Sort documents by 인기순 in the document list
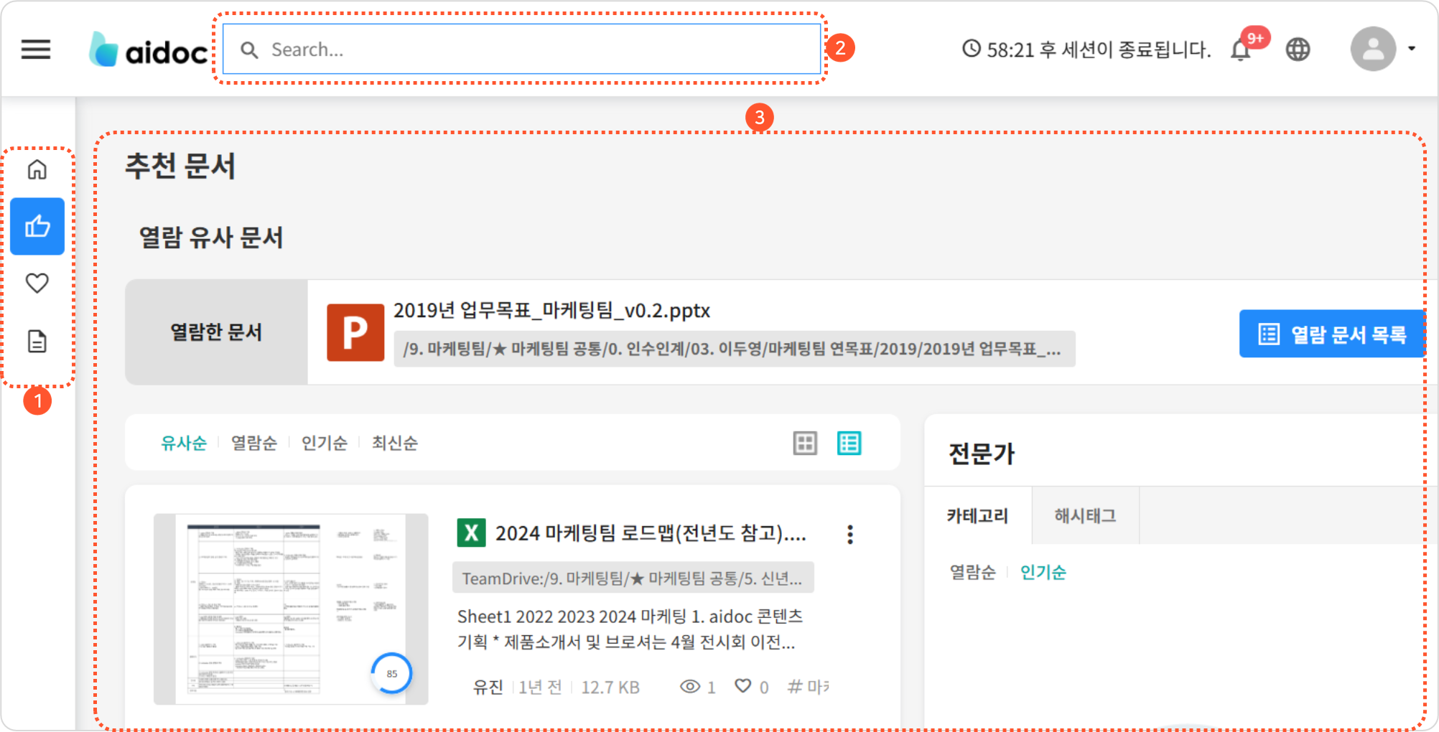Image resolution: width=1439 pixels, height=732 pixels. 324,444
